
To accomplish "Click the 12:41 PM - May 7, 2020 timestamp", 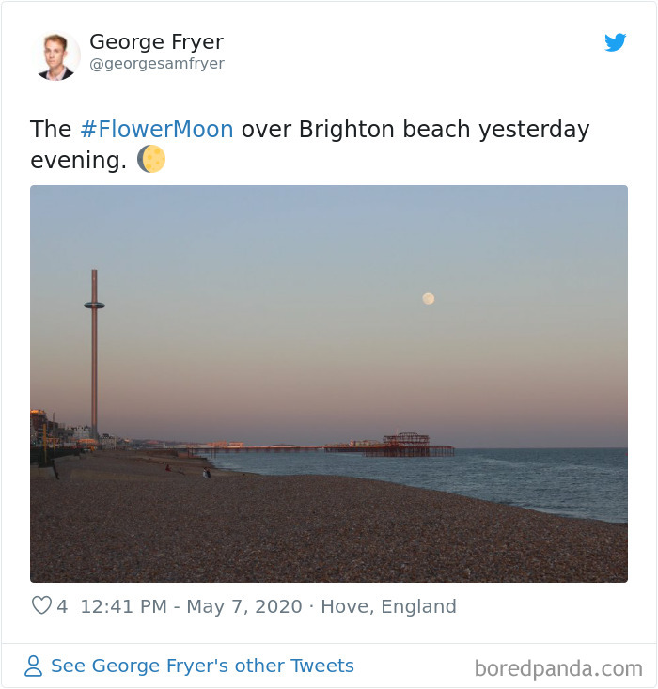I will click(x=191, y=606).
